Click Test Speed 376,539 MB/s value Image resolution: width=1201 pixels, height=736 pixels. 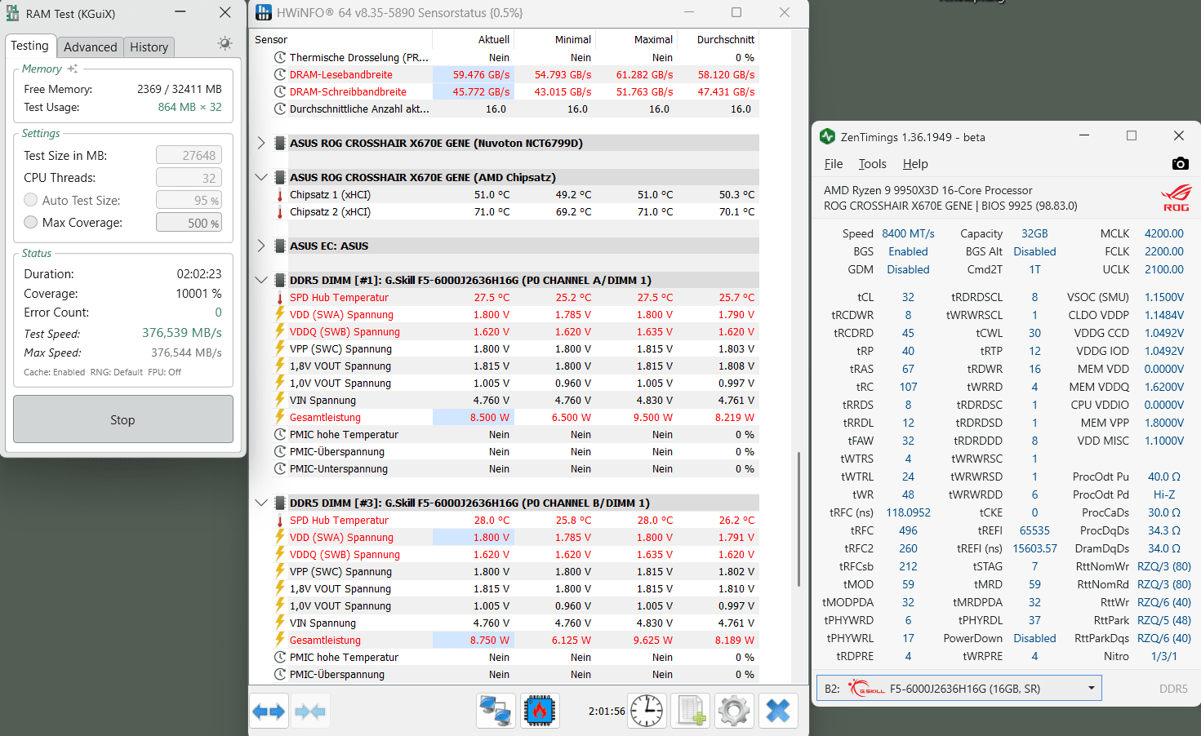coord(182,333)
